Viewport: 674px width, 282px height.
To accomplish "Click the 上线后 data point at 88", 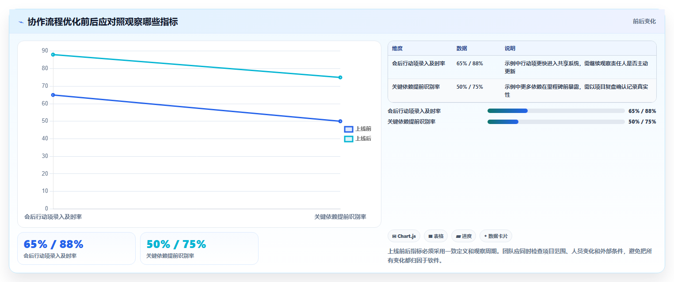I will coord(53,55).
